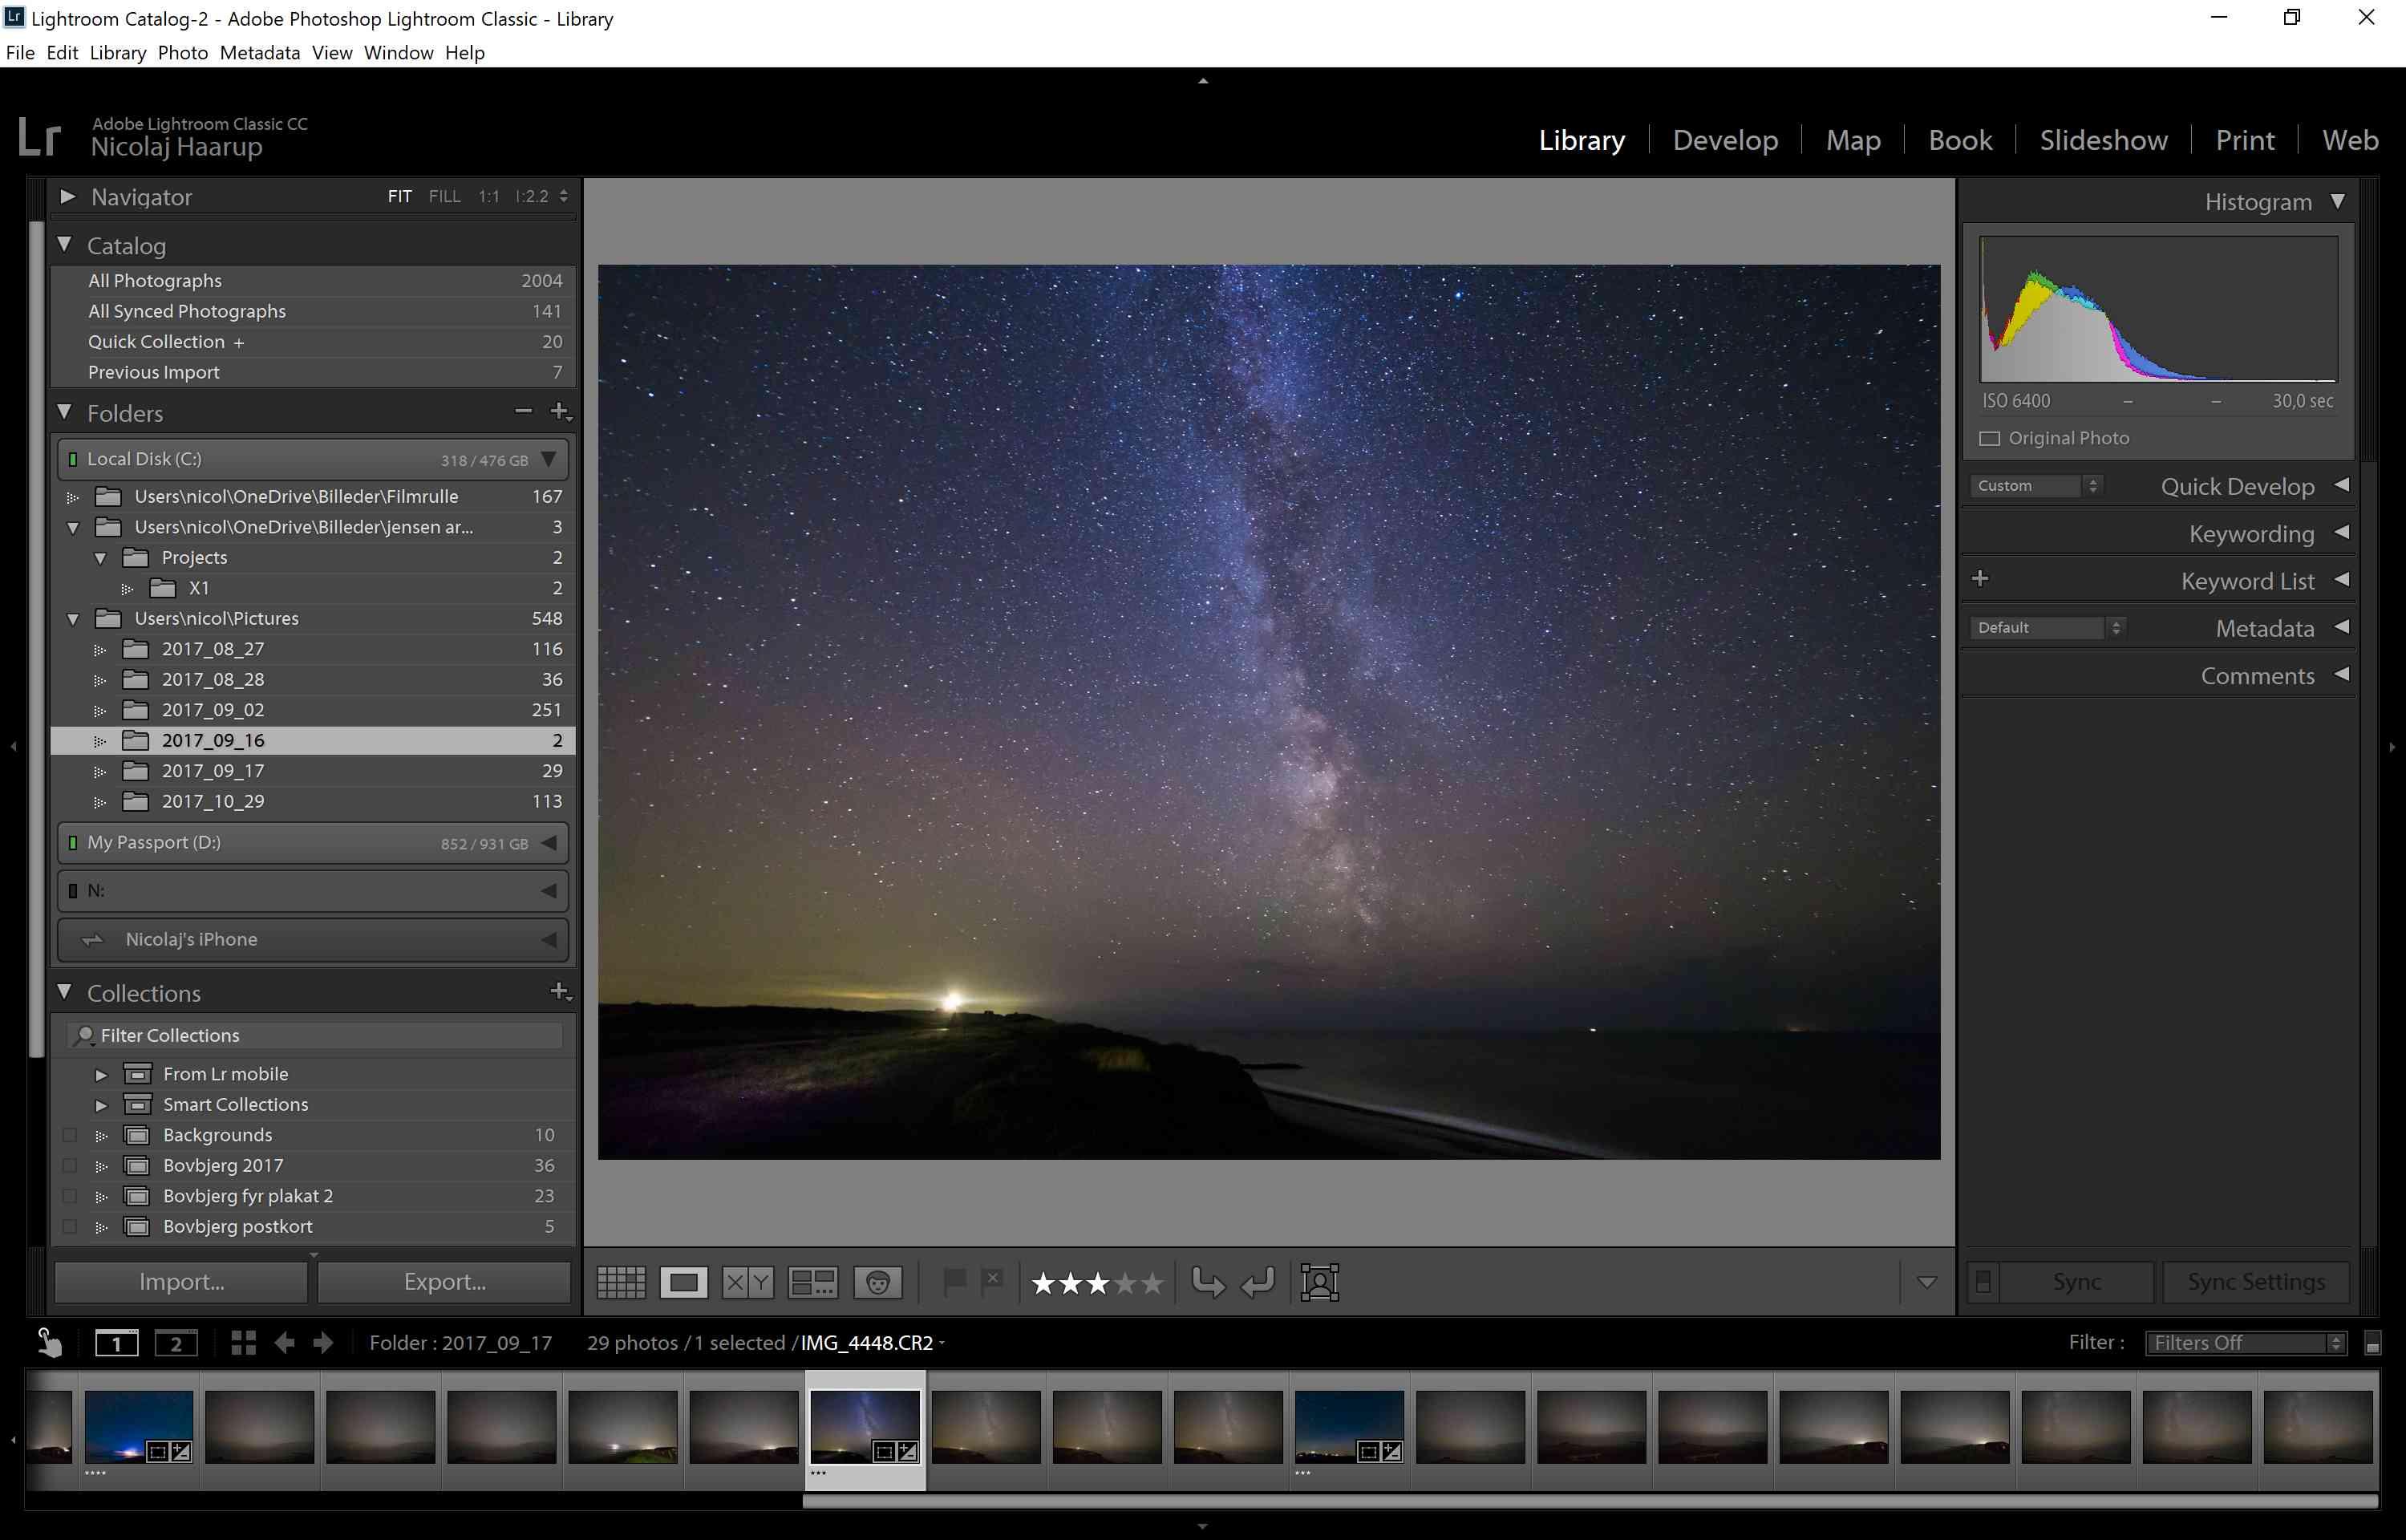Screen dimensions: 2406x1540
Task: Click the Sync button
Action: [2076, 1282]
